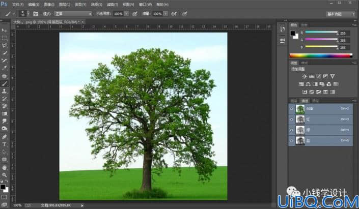This screenshot has height=209, width=359.
Task: Select the Dodge tool
Action: [4, 129]
